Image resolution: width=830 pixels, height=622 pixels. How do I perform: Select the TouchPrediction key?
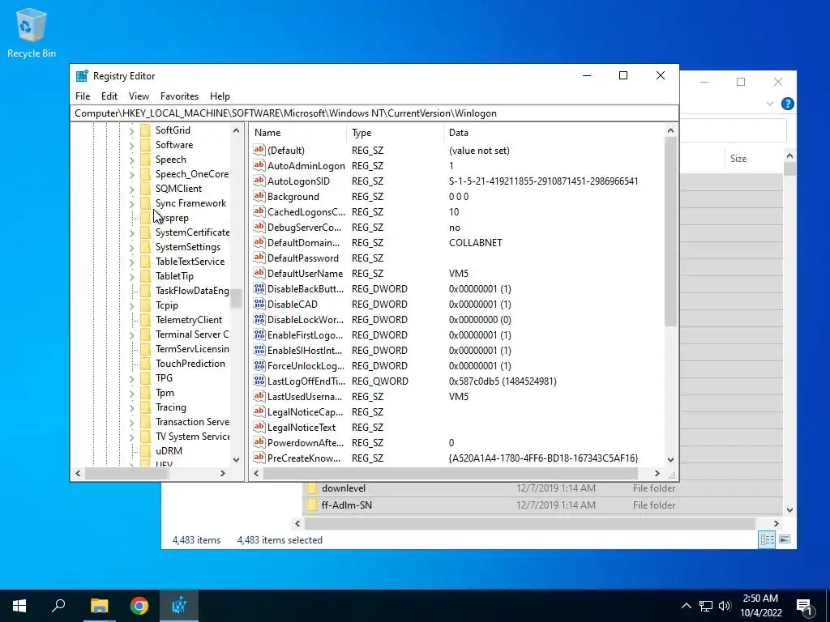190,364
